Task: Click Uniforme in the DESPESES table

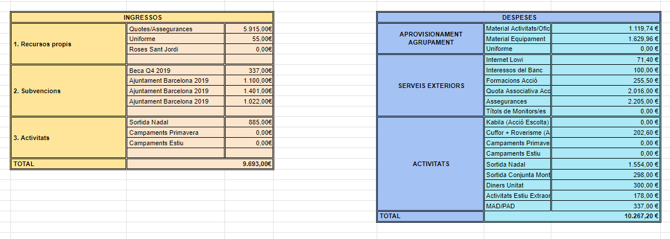Action: tap(518, 49)
